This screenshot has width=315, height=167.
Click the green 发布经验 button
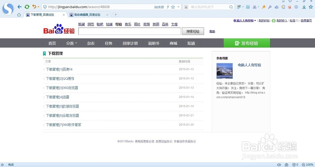click(247, 43)
